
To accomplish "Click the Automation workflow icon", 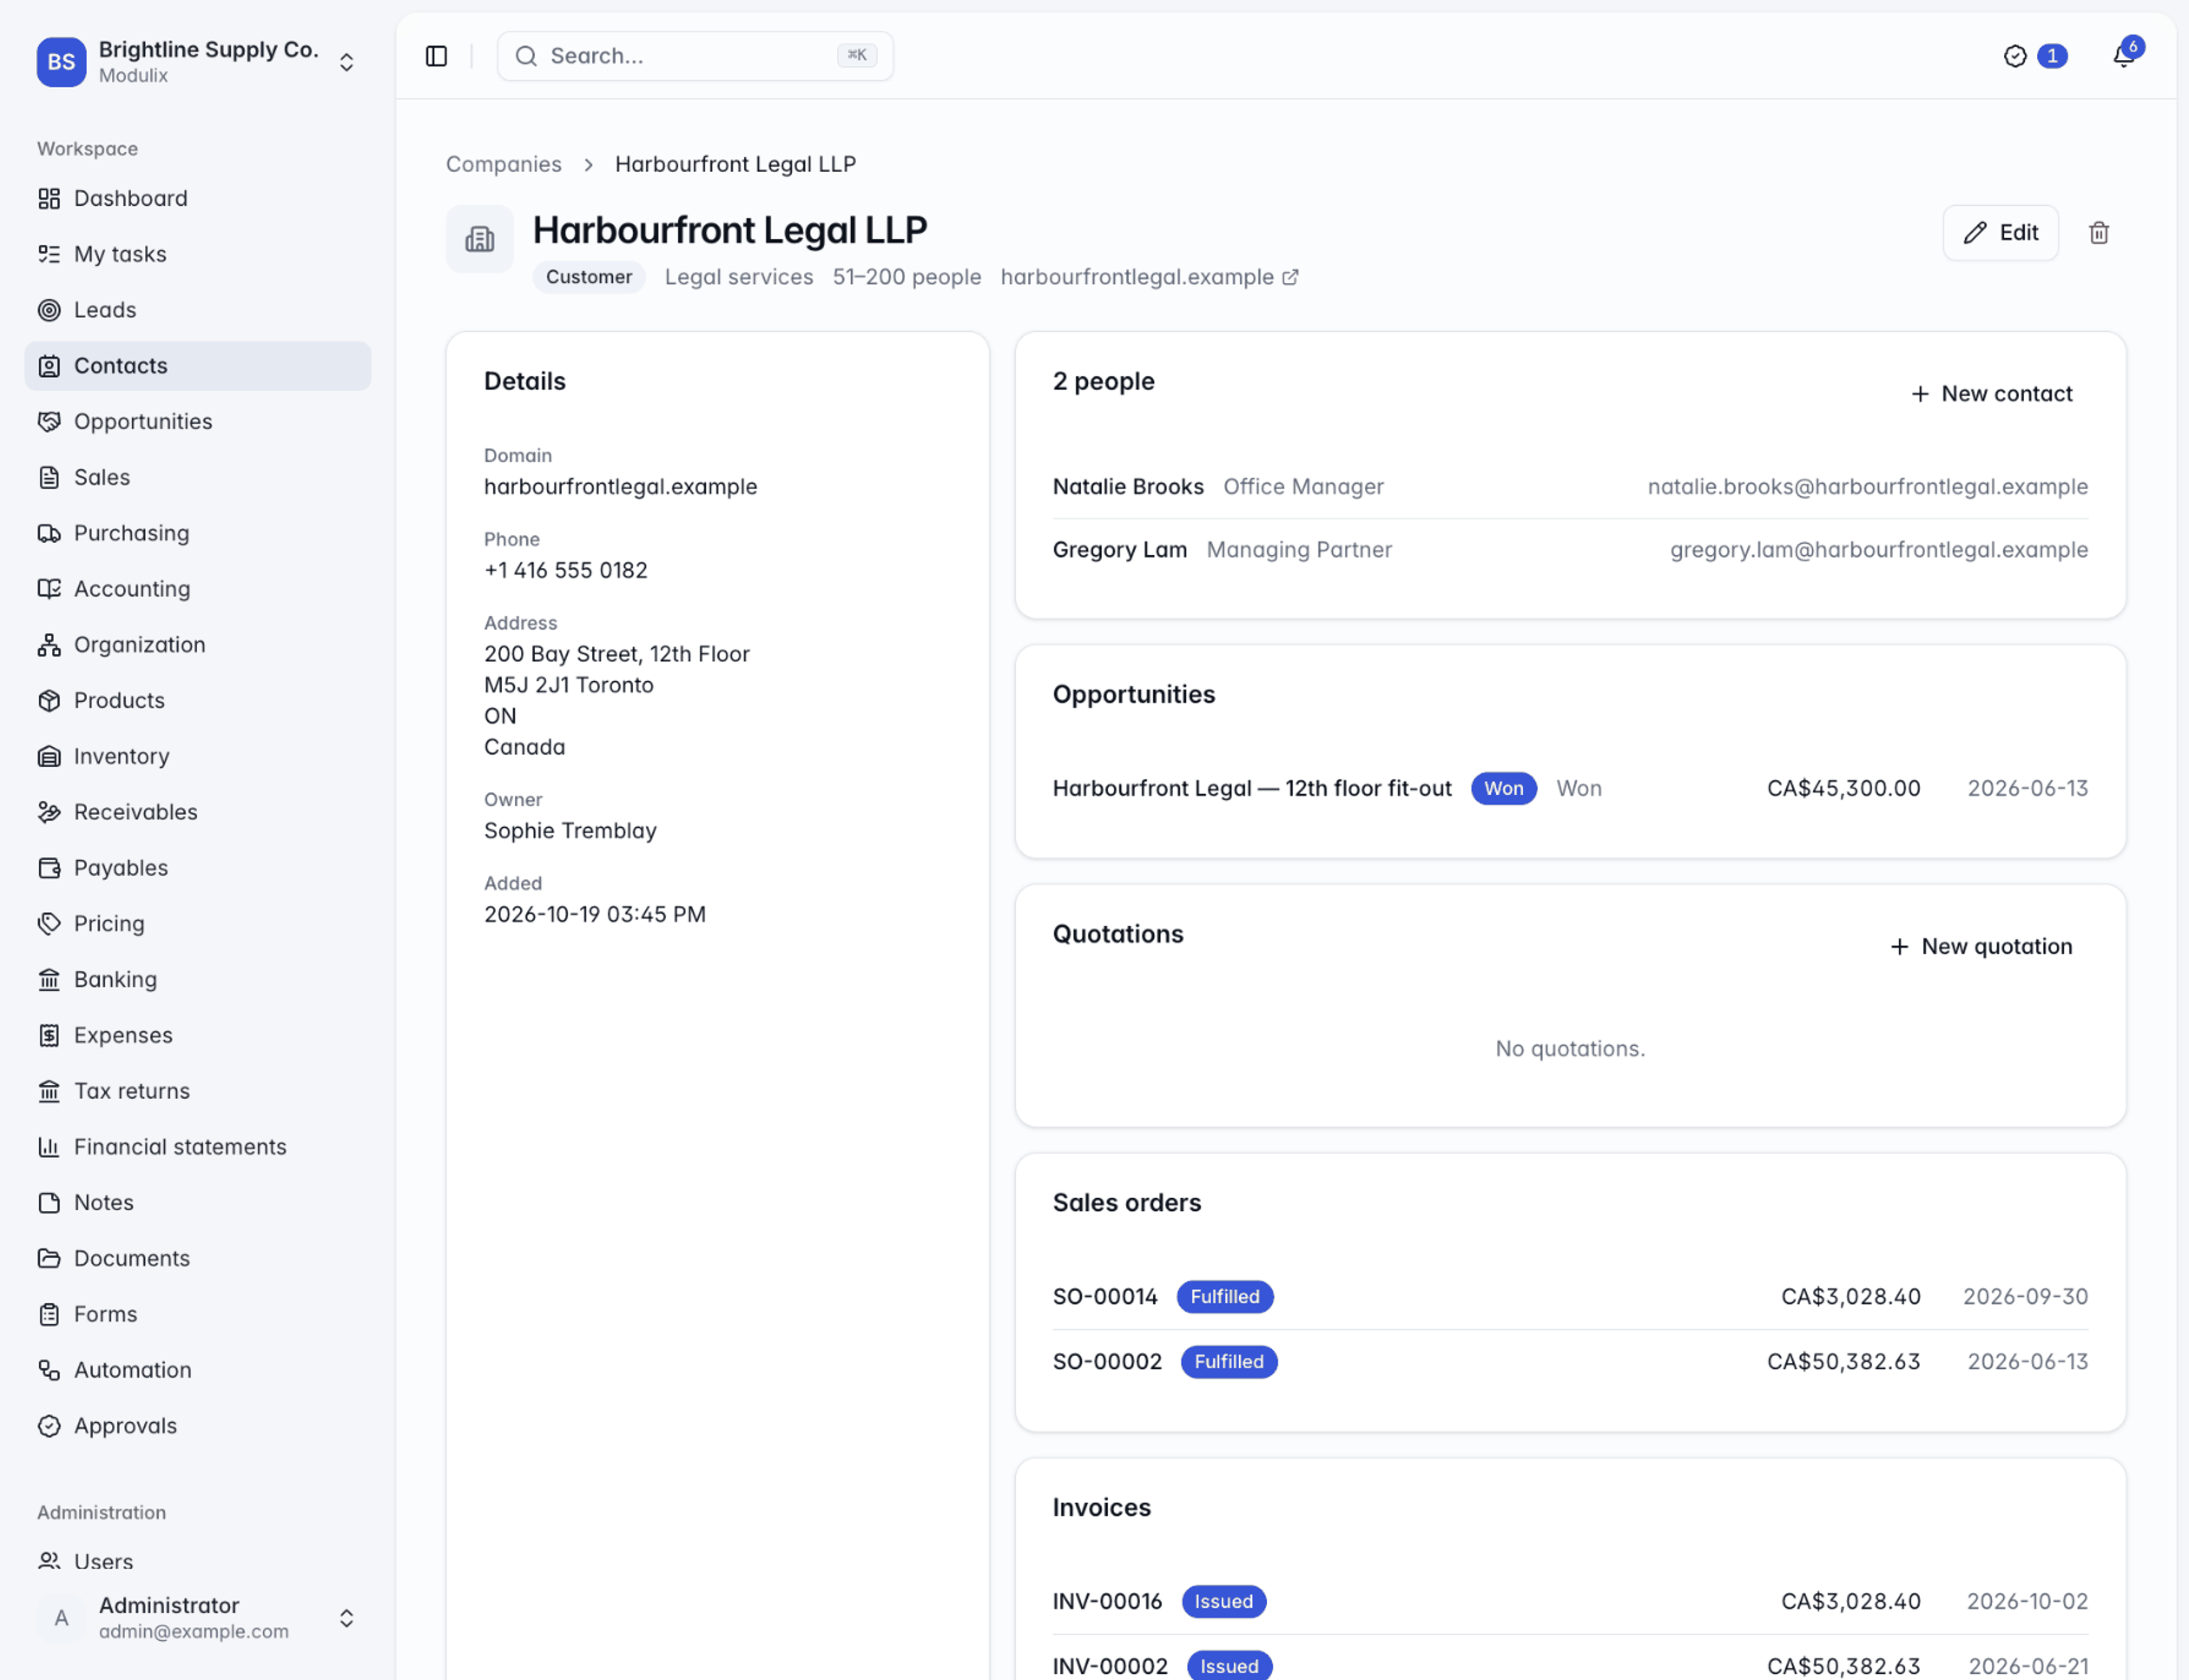I will (49, 1370).
